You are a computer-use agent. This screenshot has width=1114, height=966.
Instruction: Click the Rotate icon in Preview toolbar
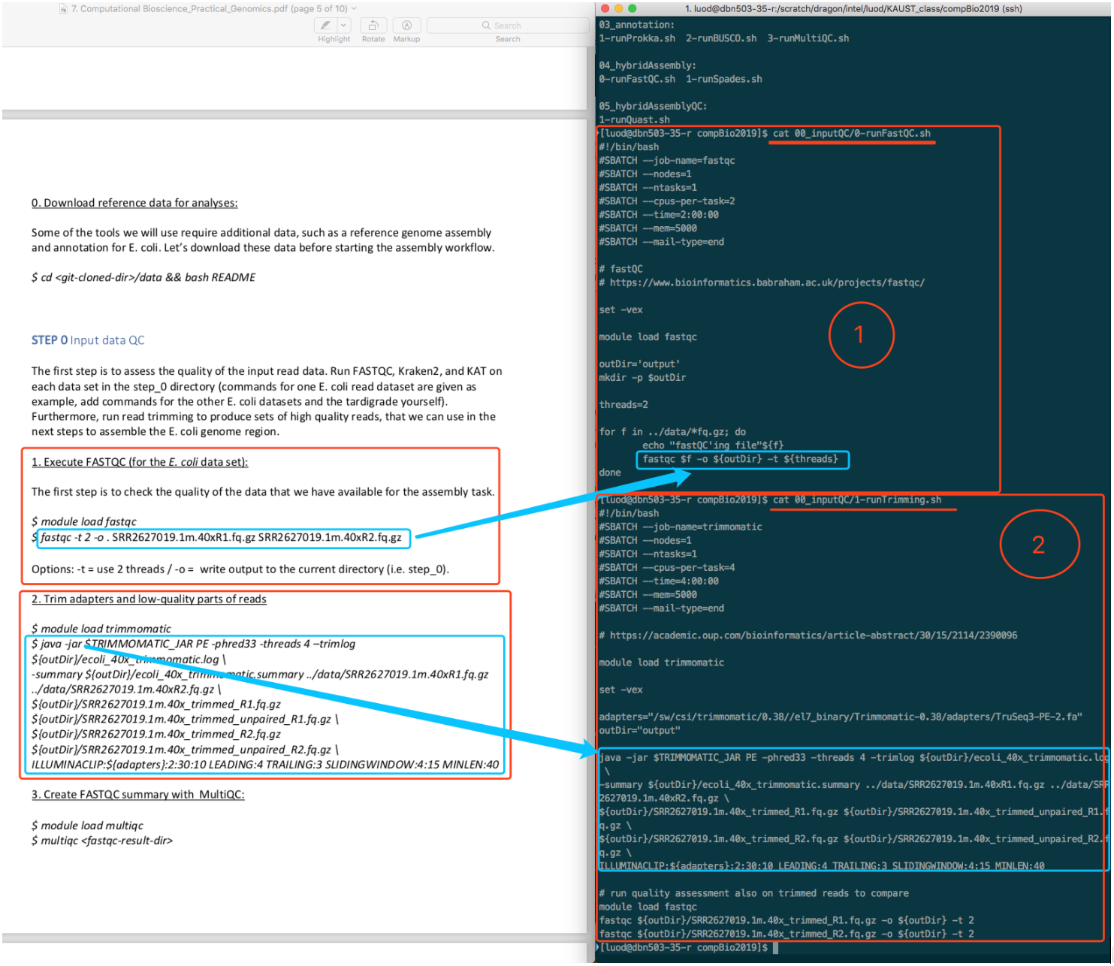click(x=373, y=26)
